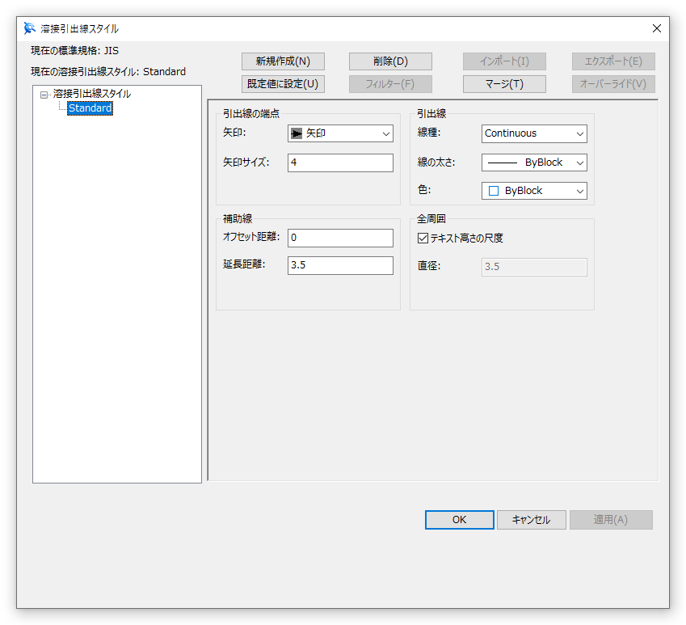Viewport: 686px width, 625px height.
Task: Click the ByBlock color square swatch
Action: click(x=494, y=191)
